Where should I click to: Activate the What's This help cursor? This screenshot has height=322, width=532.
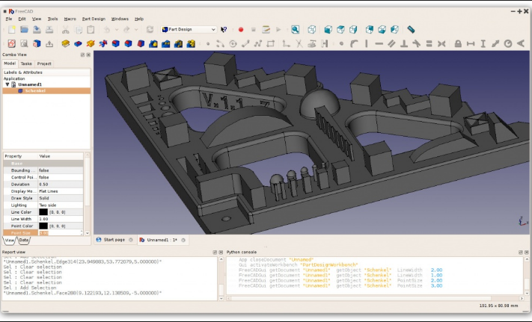point(224,30)
